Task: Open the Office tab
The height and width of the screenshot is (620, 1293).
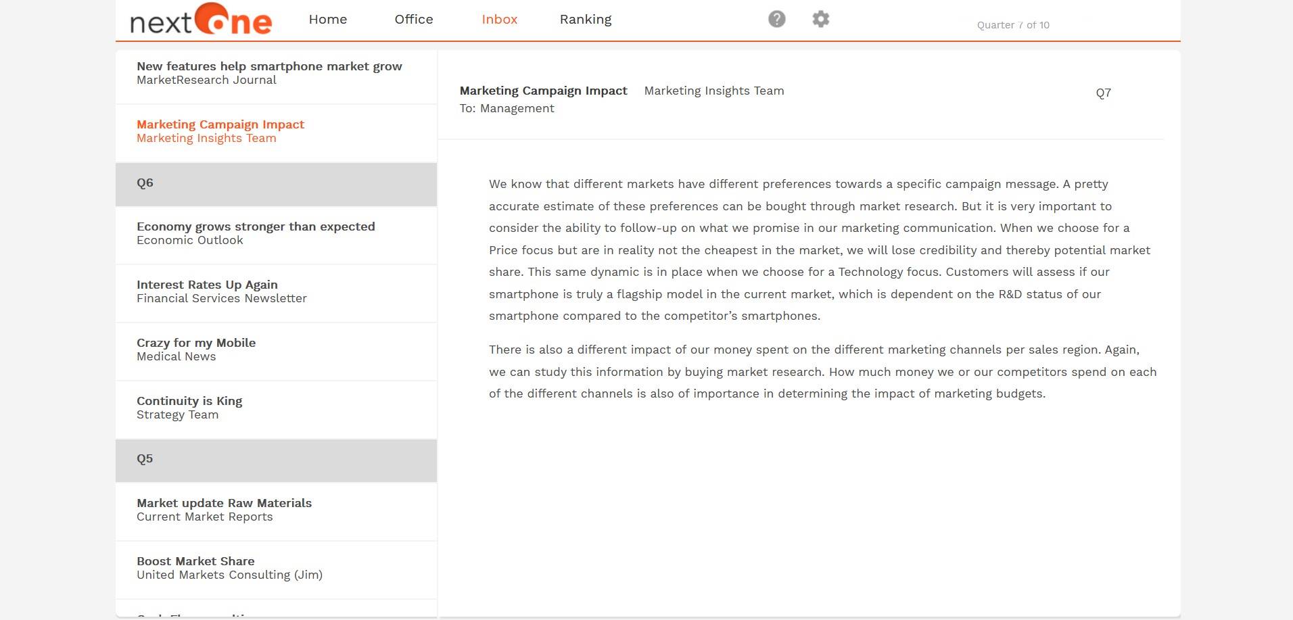Action: pyautogui.click(x=414, y=20)
